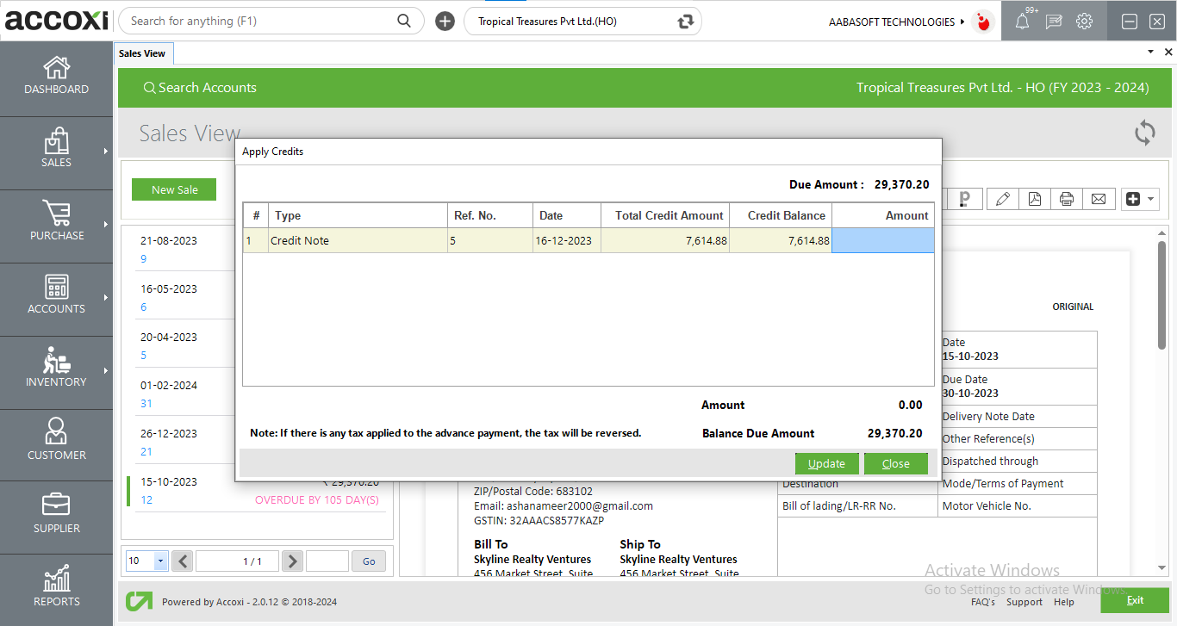The width and height of the screenshot is (1177, 626).
Task: Click the switch organization arrows icon
Action: pos(686,22)
